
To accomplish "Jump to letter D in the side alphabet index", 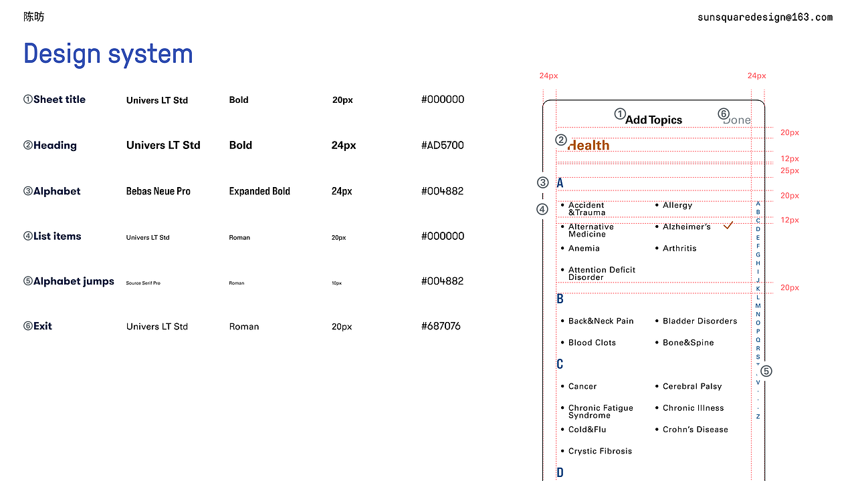I will tap(758, 229).
